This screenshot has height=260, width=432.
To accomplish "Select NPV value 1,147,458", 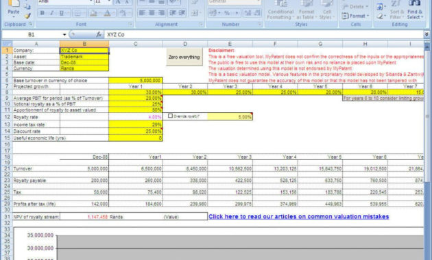I will (84, 217).
